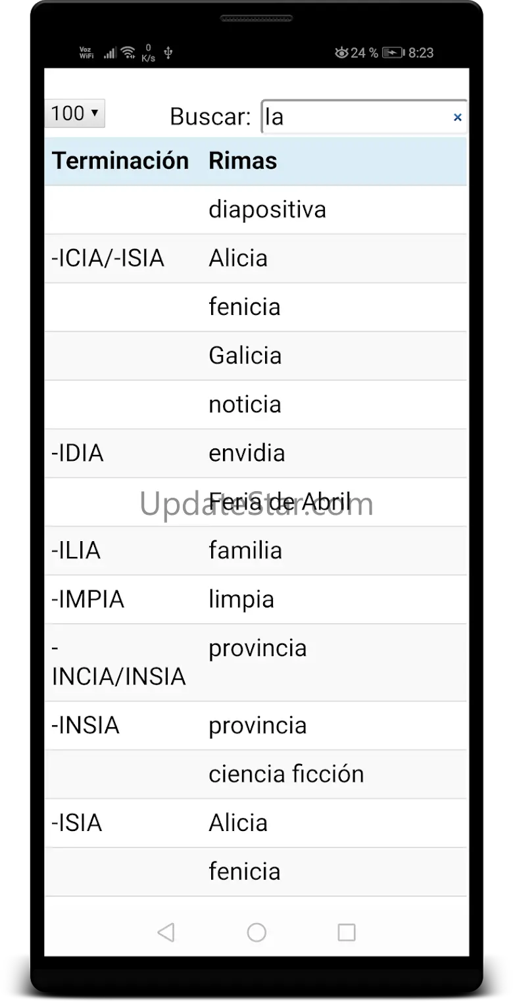
Task: Sort by Rimas column header
Action: [243, 160]
